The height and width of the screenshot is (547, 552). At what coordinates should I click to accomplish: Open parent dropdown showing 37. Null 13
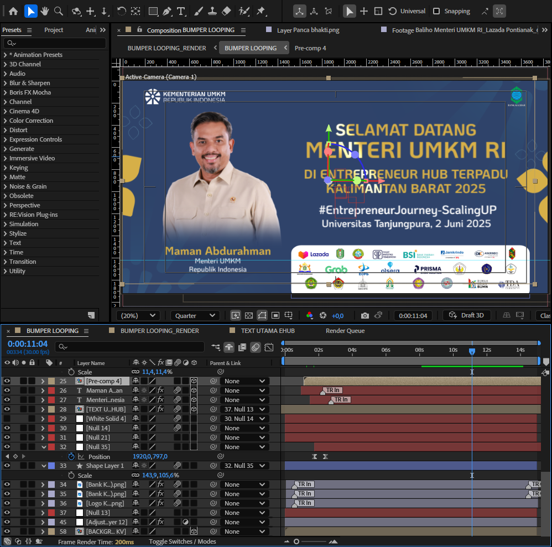[x=244, y=409]
